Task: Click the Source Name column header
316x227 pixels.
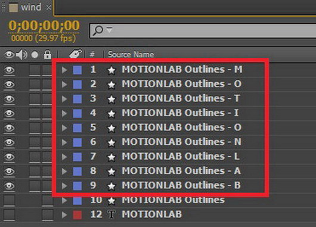Action: (131, 54)
